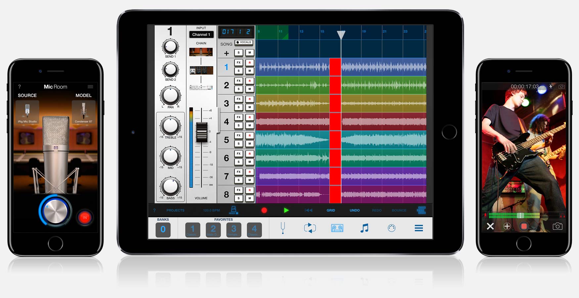The height and width of the screenshot is (298, 579).
Task: Click the SEND 1 knob
Action: click(170, 47)
